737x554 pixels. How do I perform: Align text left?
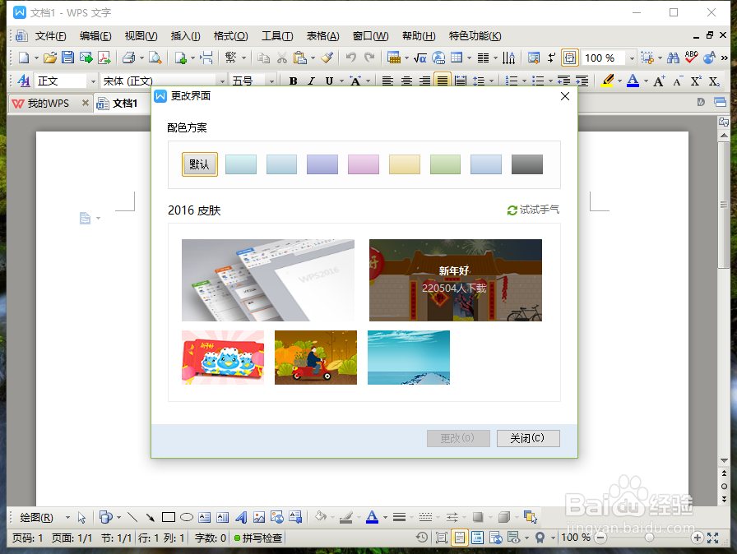click(x=387, y=81)
